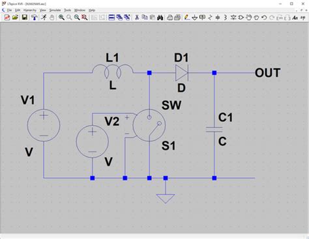Select the Resistor tool
This screenshot has width=309, height=239.
210,18
